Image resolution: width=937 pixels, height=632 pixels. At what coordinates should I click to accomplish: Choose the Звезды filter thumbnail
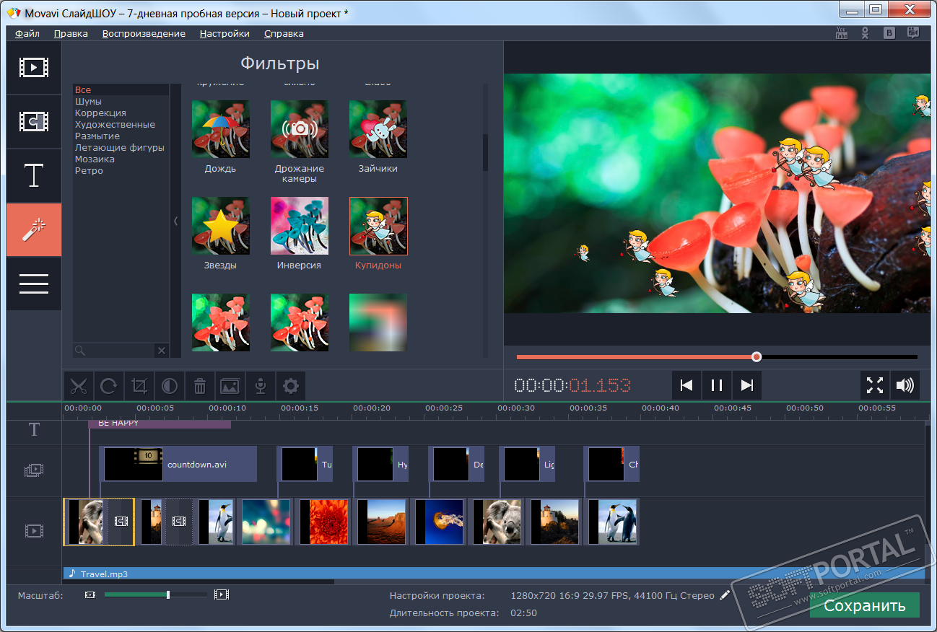click(220, 226)
